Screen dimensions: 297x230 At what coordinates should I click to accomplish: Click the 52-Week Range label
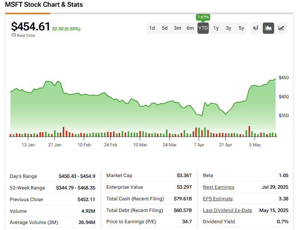click(x=27, y=188)
